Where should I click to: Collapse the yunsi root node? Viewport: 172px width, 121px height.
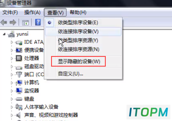click(x=4, y=34)
